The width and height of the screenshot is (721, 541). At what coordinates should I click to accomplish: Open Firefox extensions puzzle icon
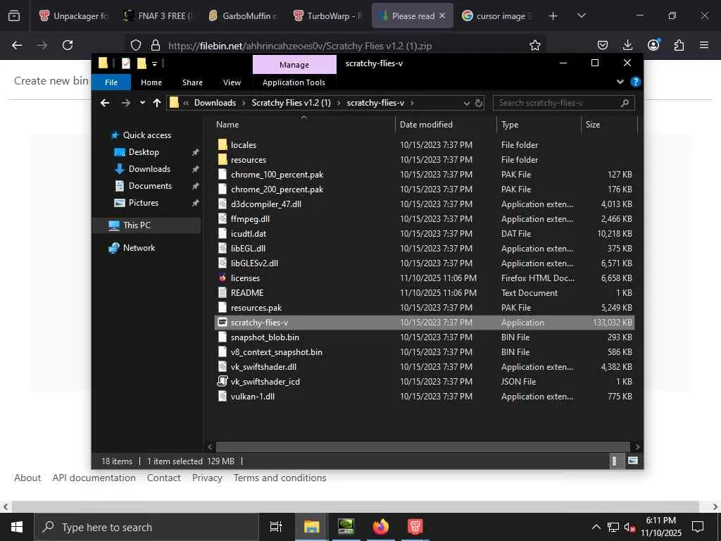(x=679, y=45)
